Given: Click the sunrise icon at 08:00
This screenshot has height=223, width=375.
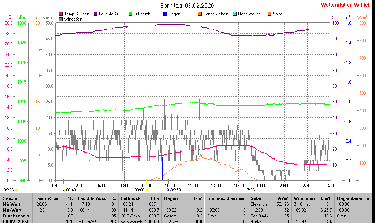Looking at the screenshot, I should pyautogui.click(x=147, y=190).
